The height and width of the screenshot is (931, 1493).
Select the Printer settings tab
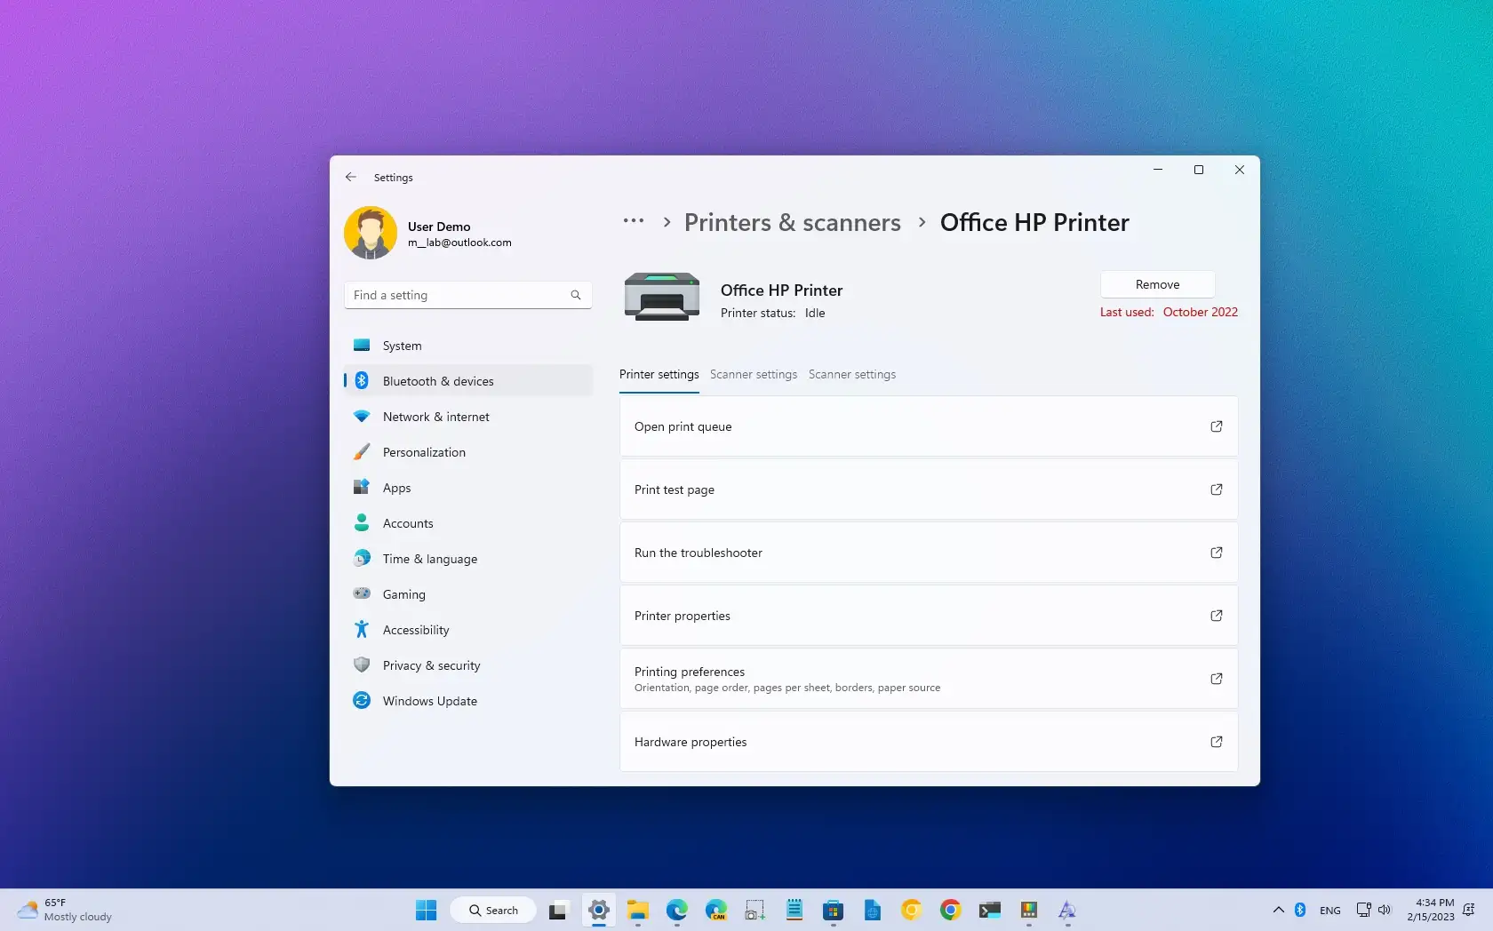(x=659, y=374)
